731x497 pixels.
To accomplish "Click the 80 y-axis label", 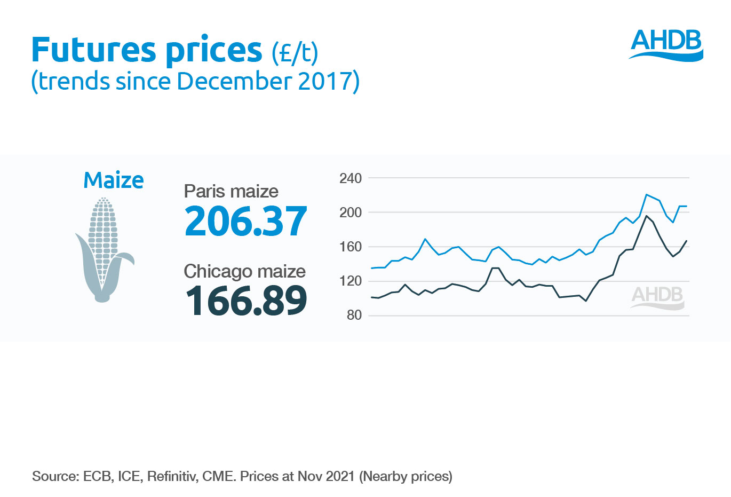I will point(354,315).
